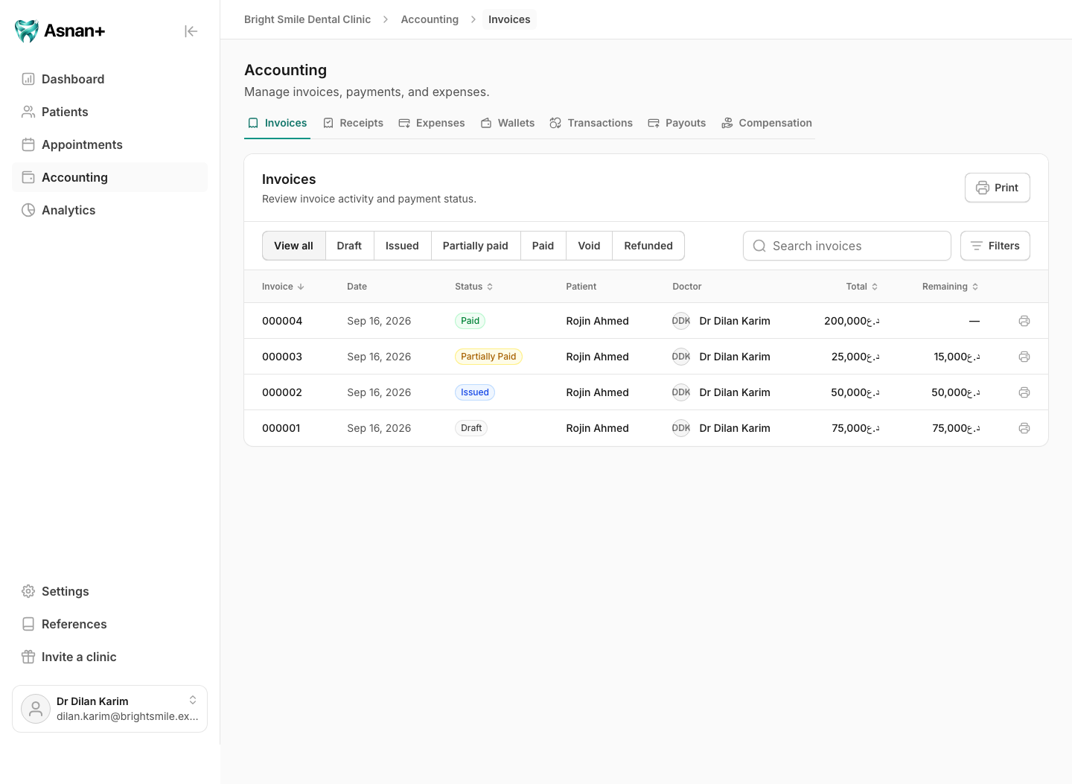
Task: Open References in the sidebar
Action: tap(109, 624)
